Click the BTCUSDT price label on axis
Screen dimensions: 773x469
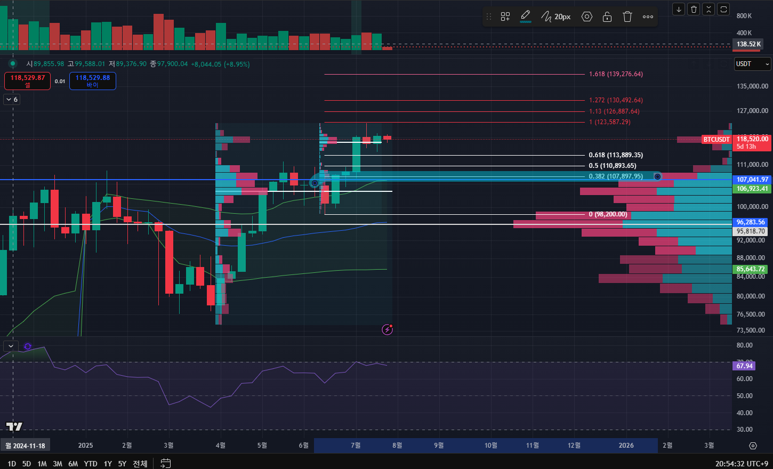[x=716, y=140]
